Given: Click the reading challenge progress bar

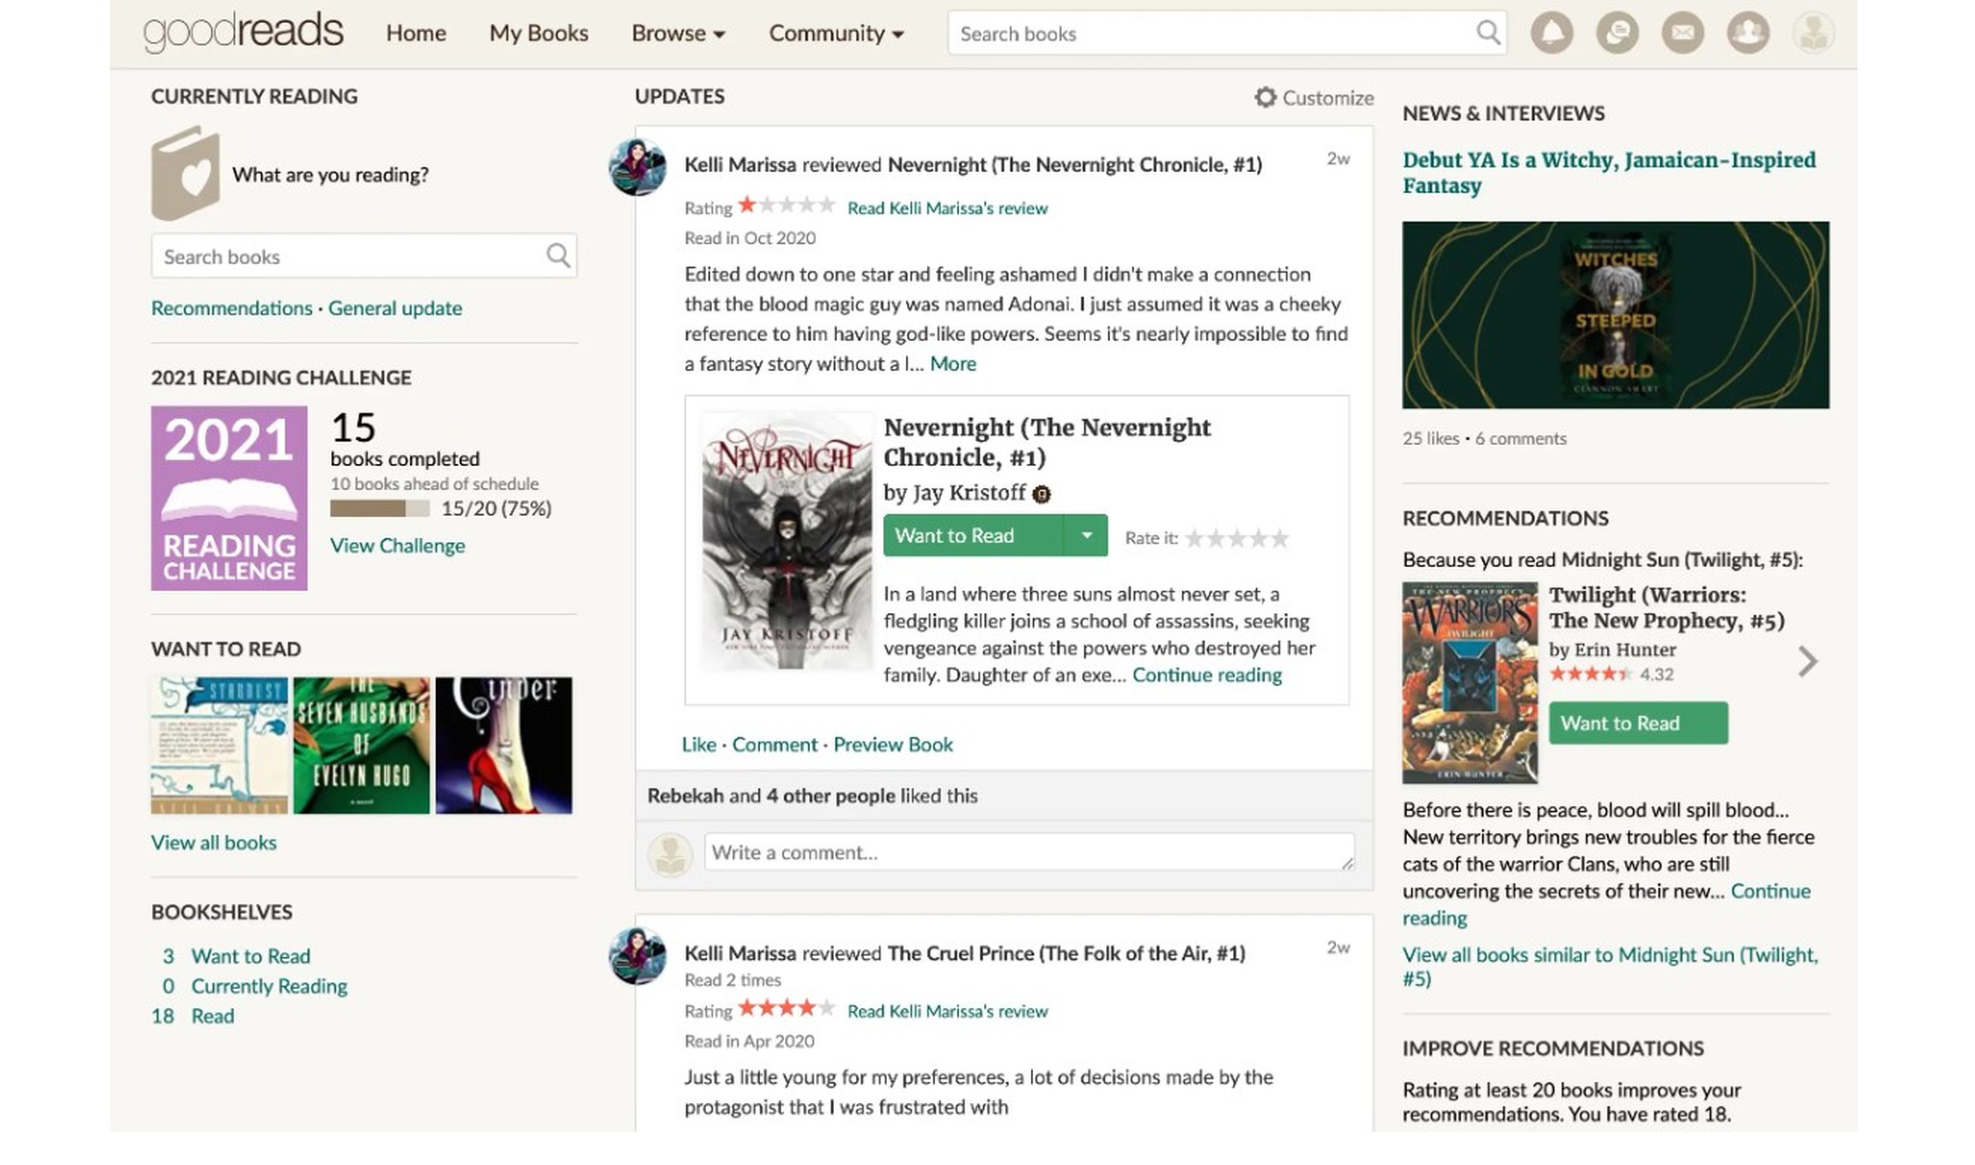Looking at the screenshot, I should [x=379, y=508].
